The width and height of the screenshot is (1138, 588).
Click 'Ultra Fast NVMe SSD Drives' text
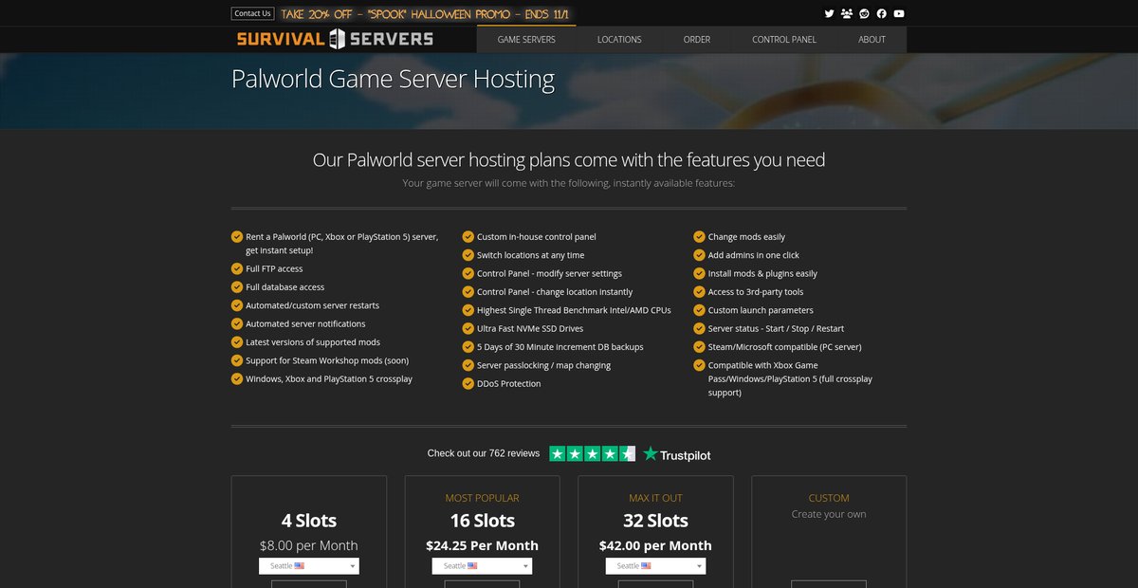pos(530,328)
